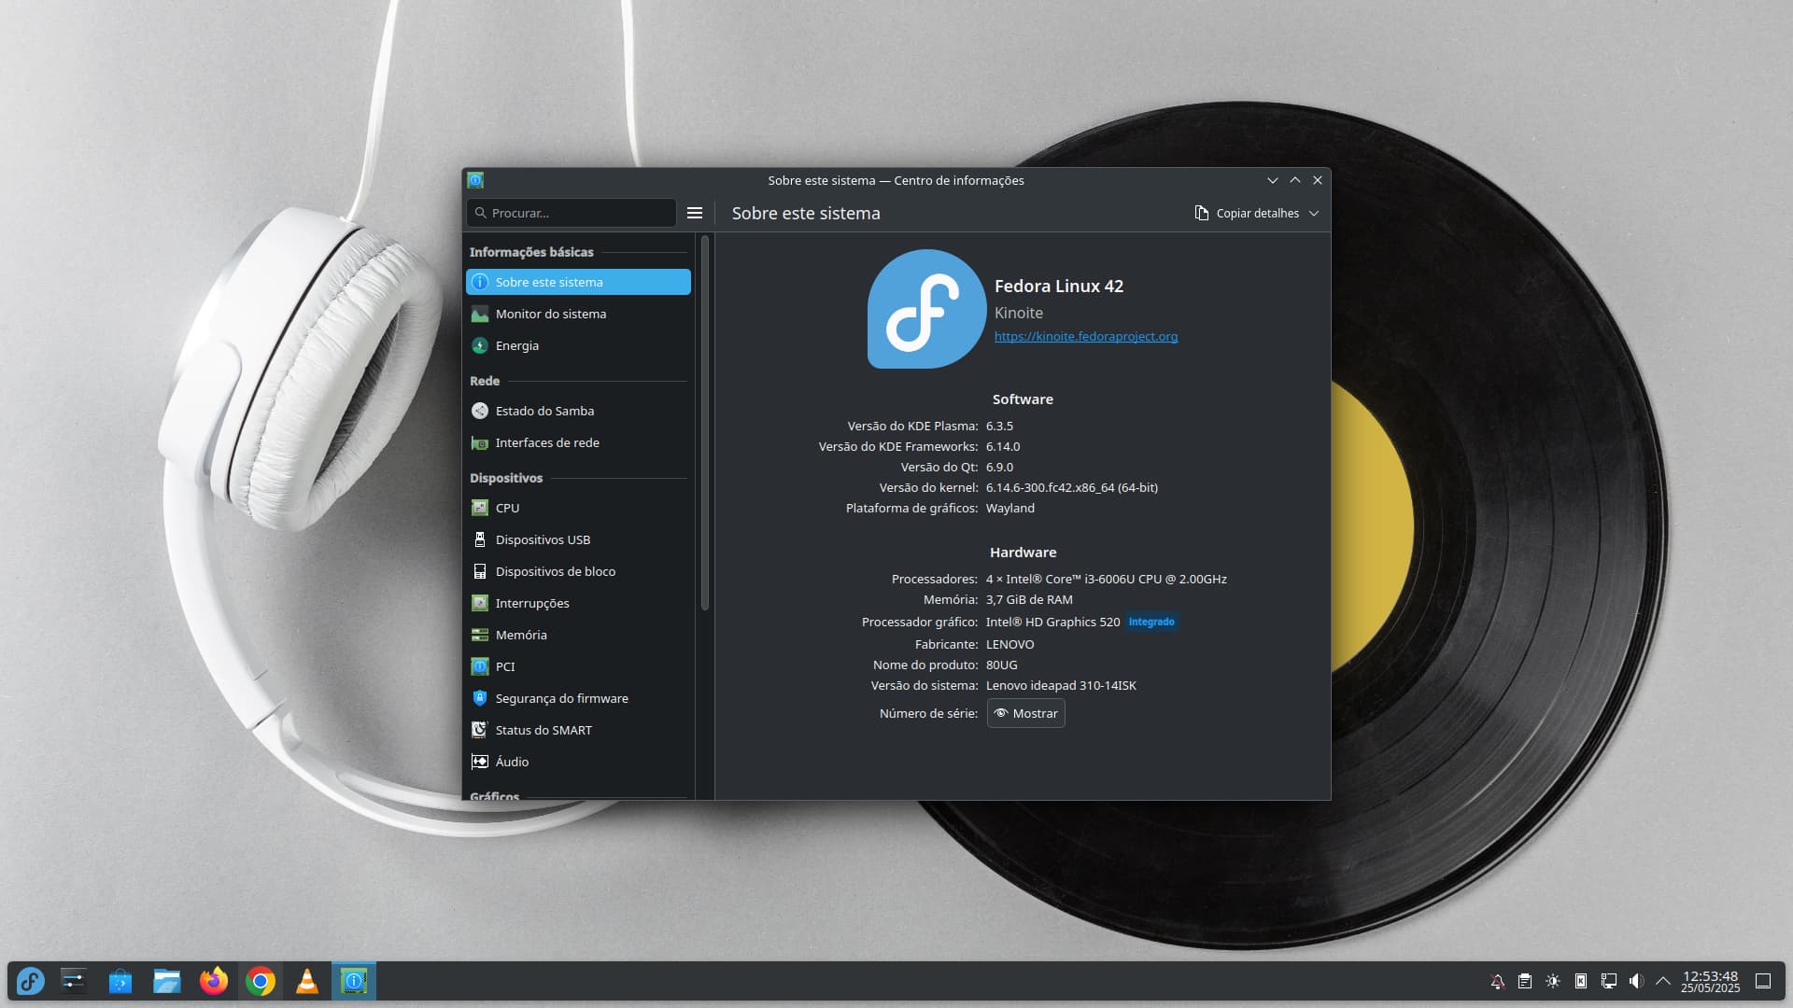Click the Info Center taskbar entry
The image size is (1793, 1008).
point(354,981)
